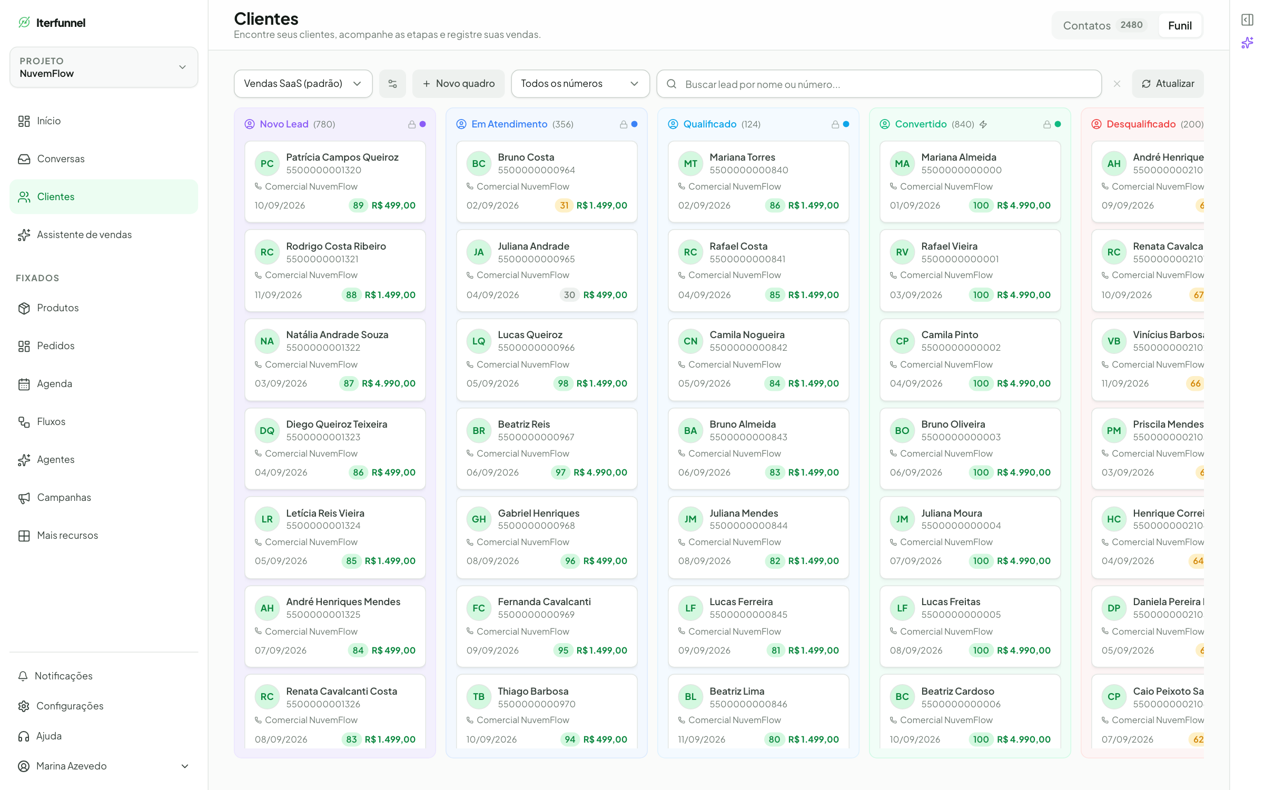Screen dimensions: 1264x790
Task: Open the Vendas SaaS (padrão) board dropdown
Action: (303, 84)
